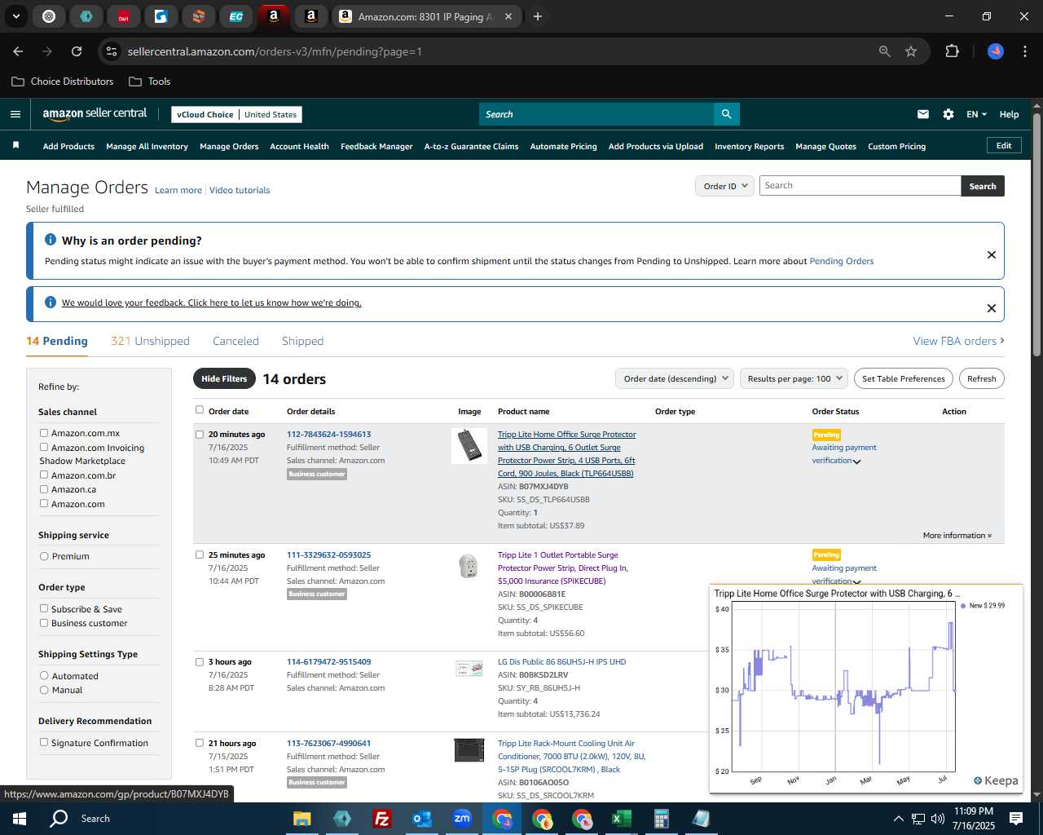Switch to the 14 Pending tab
Screen dimensions: 1043x835
[x=57, y=341]
